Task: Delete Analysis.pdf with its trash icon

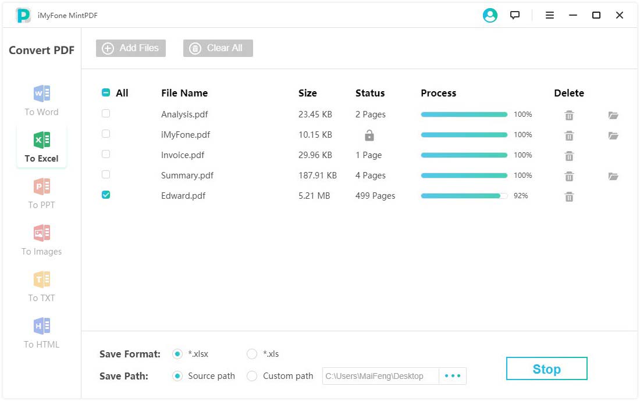Action: click(569, 115)
